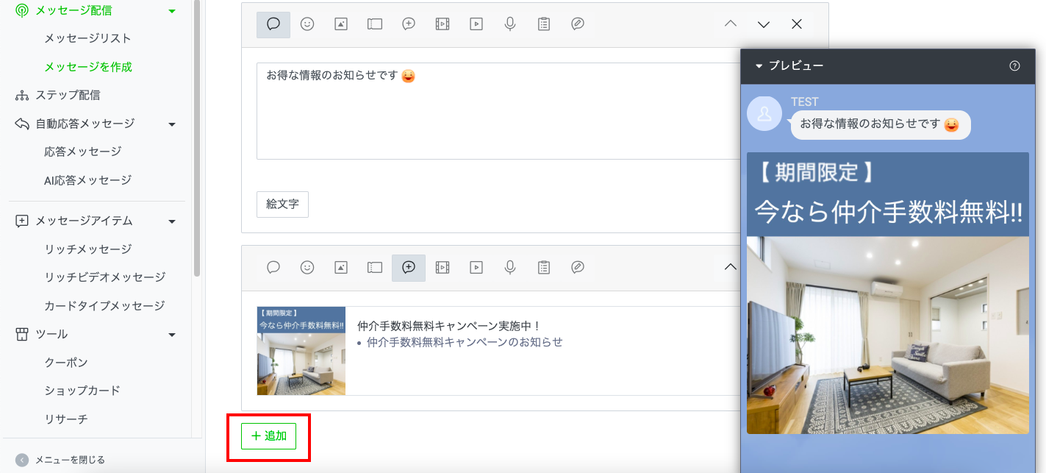Click the card type message icon in the first toolbar
Viewport: 1046px width, 473px height.
point(578,24)
